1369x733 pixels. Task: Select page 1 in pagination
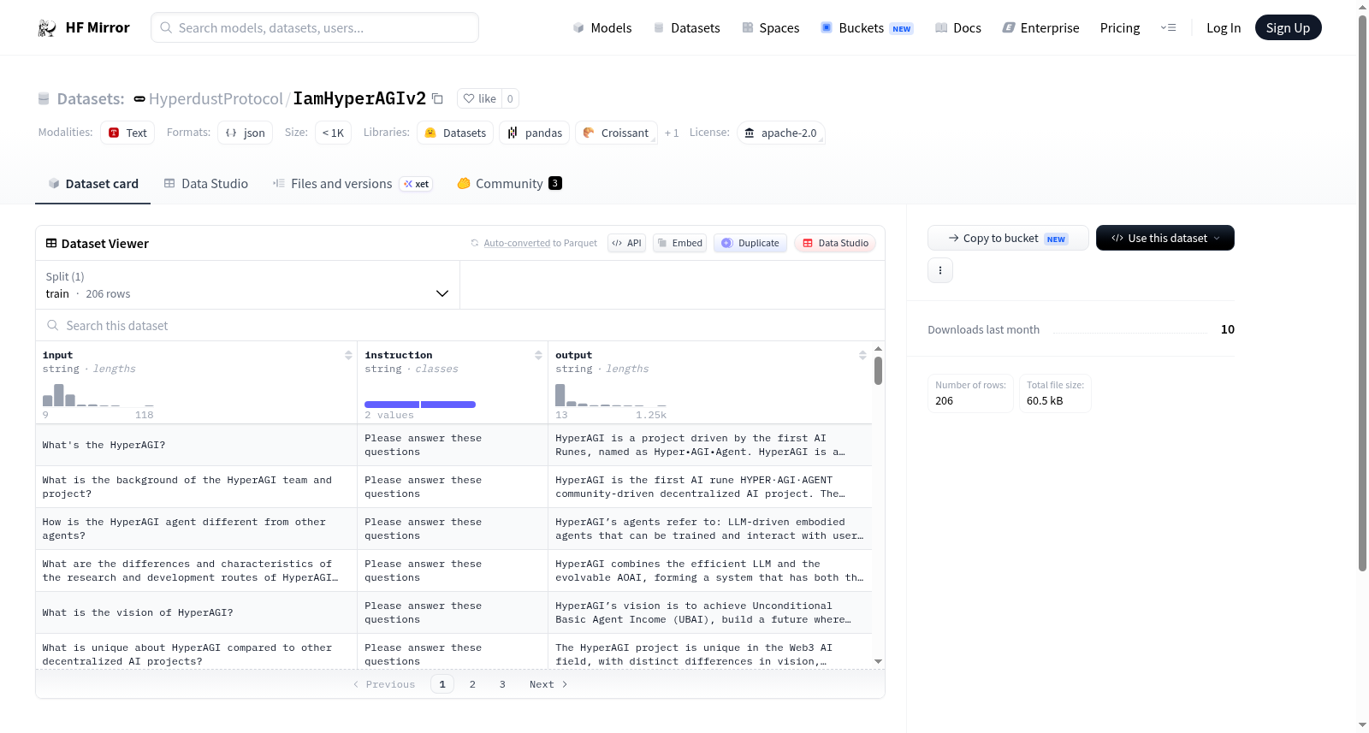(442, 684)
